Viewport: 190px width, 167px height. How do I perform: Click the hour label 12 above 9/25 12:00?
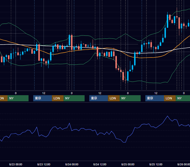[156, 93]
